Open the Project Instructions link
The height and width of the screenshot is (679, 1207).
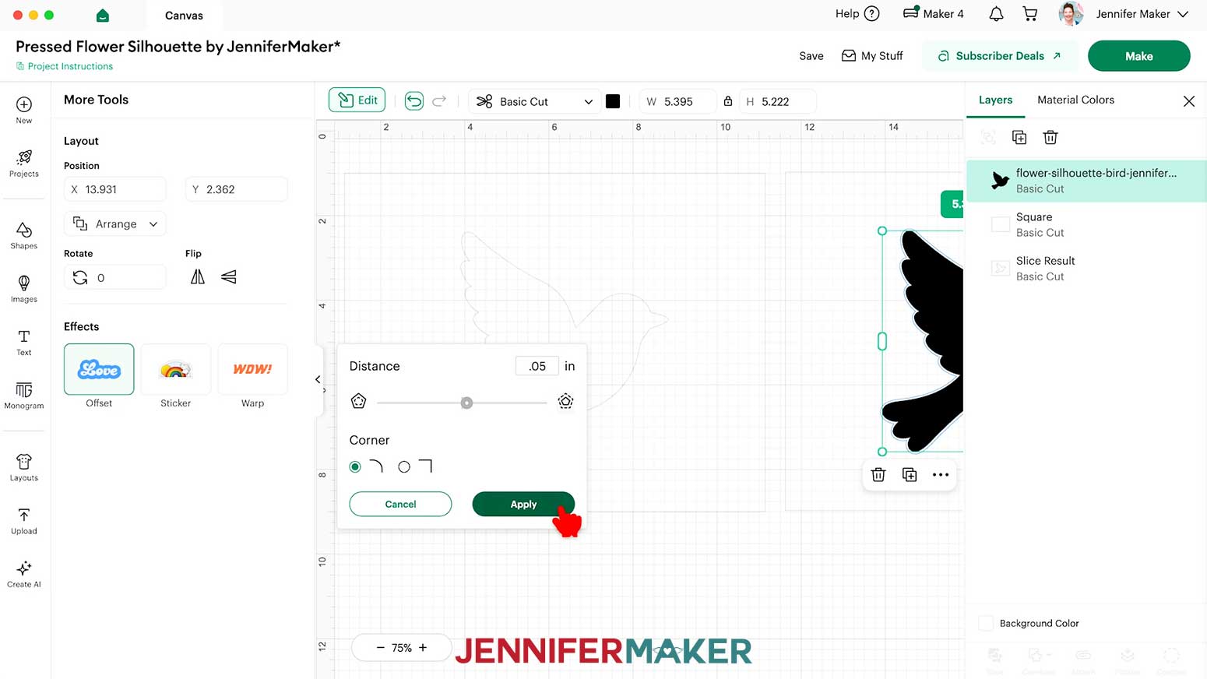tap(65, 66)
